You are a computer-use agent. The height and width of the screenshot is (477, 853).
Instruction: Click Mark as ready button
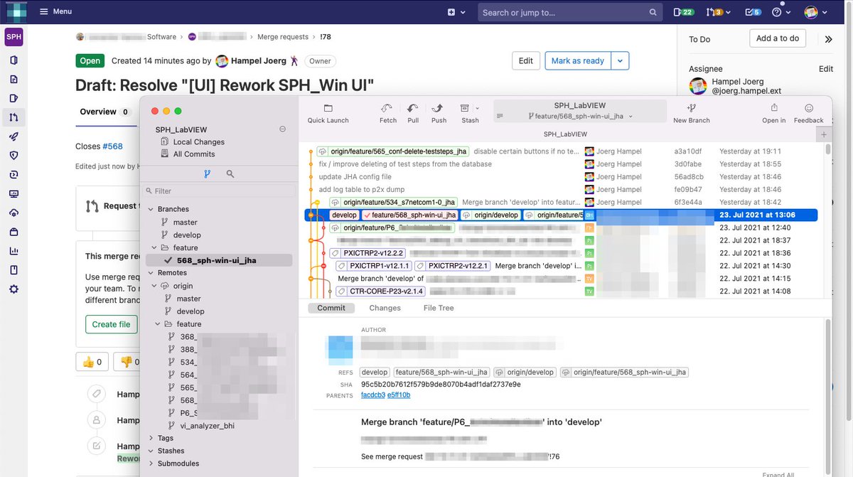[578, 60]
